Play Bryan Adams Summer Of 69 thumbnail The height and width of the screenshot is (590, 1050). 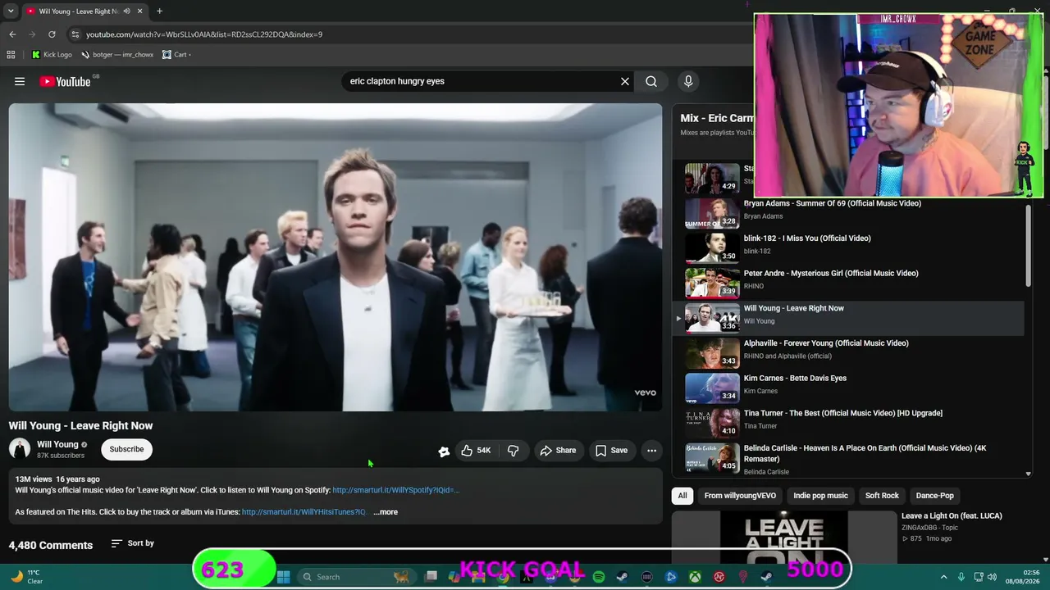pos(712,213)
